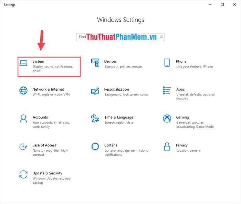Click 'Windows Update, recovery, backup' text
Screen dimensions: 241x204
point(52,181)
